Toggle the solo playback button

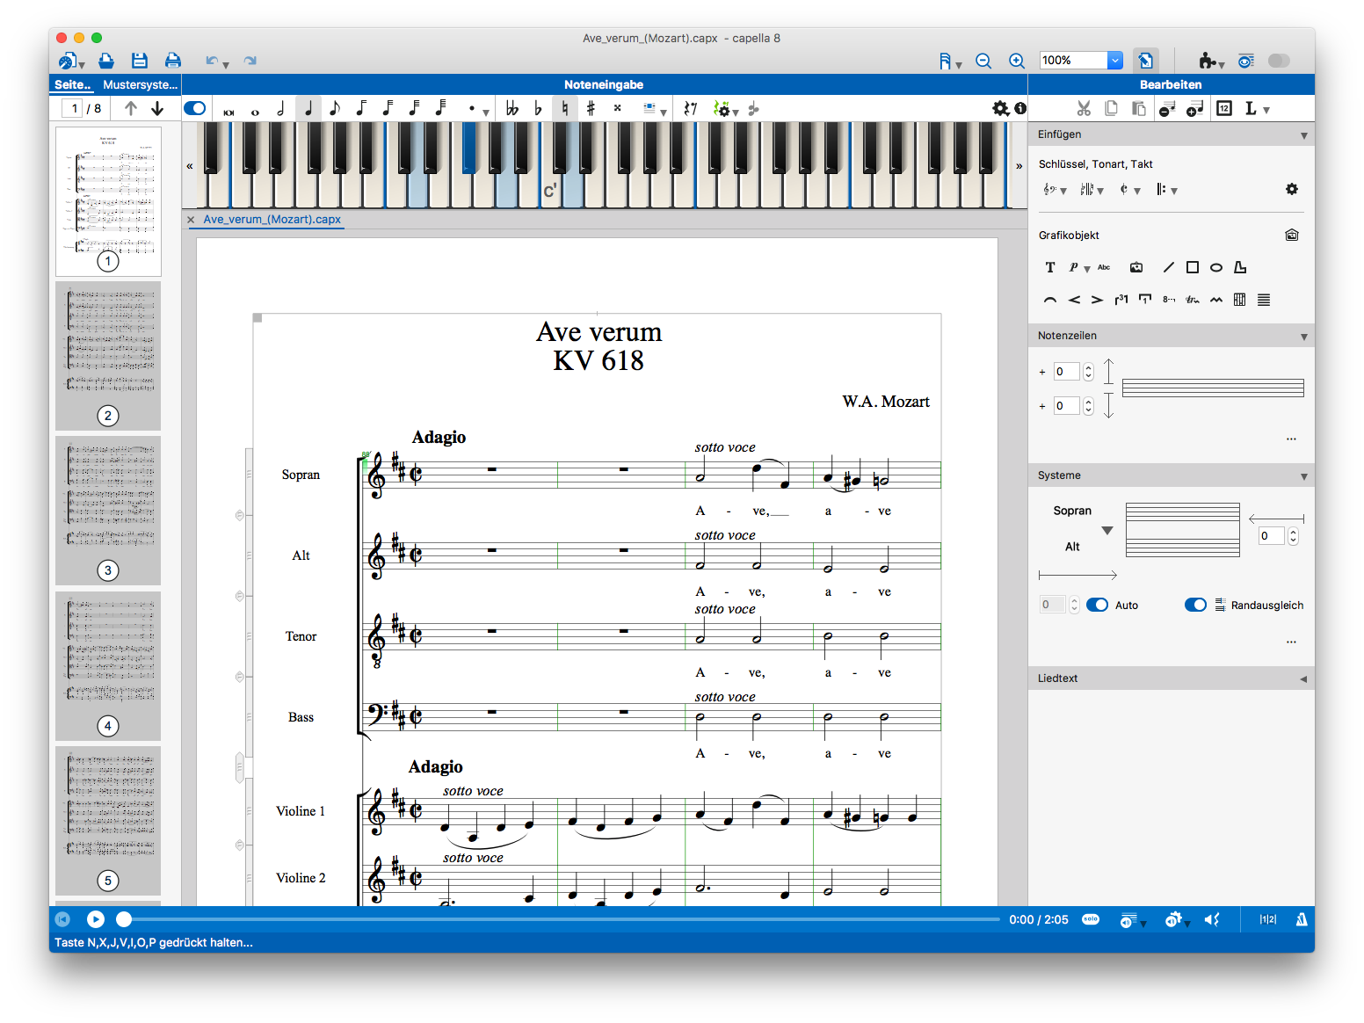point(1091,919)
